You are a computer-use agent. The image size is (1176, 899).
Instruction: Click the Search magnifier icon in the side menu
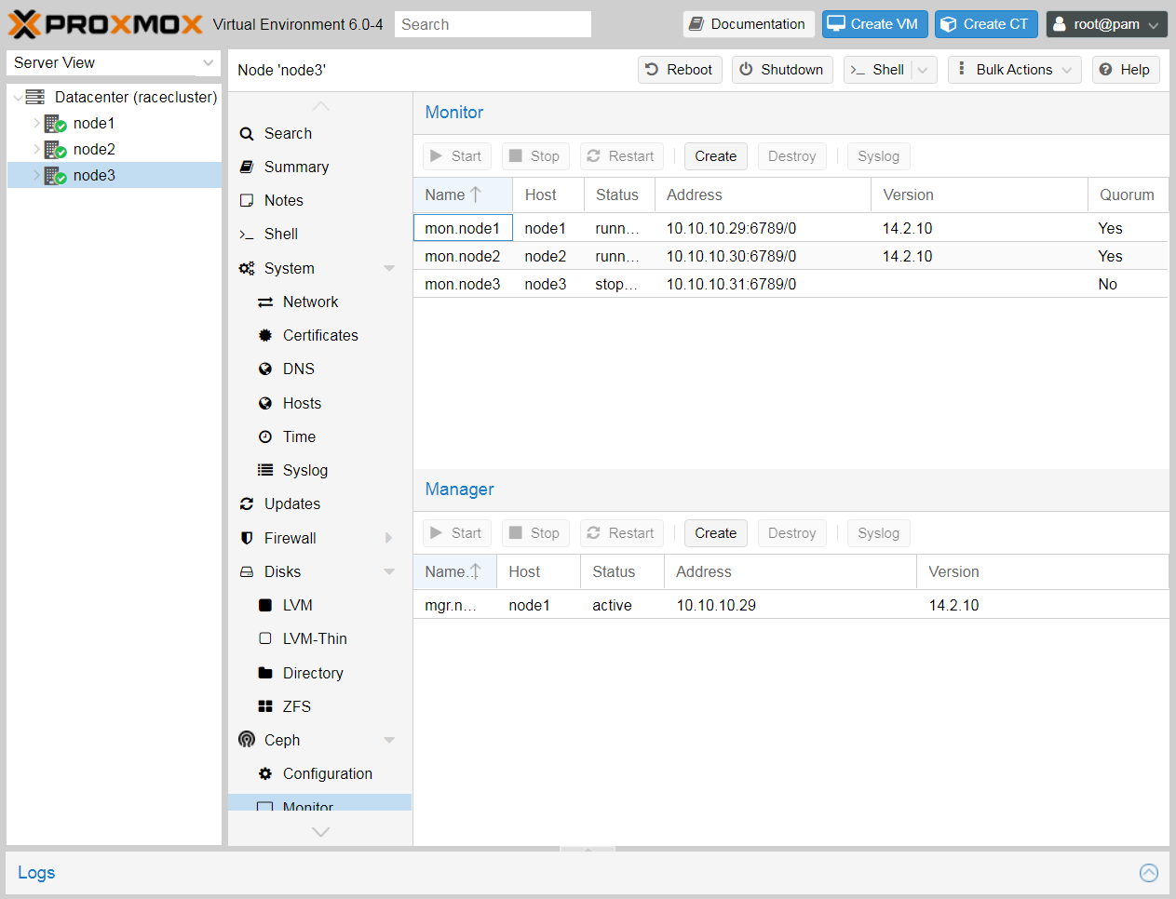247,134
